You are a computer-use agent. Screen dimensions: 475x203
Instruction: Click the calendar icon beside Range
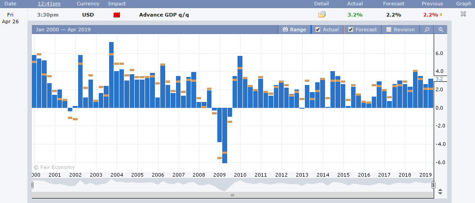point(285,29)
